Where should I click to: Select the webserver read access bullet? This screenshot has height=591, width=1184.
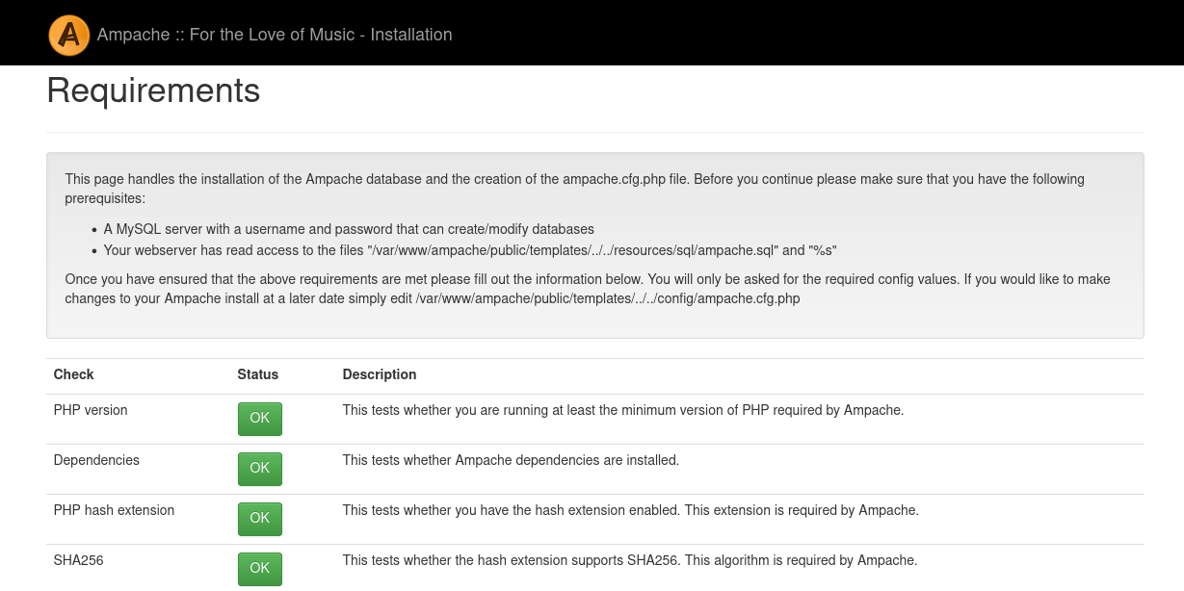pos(470,250)
